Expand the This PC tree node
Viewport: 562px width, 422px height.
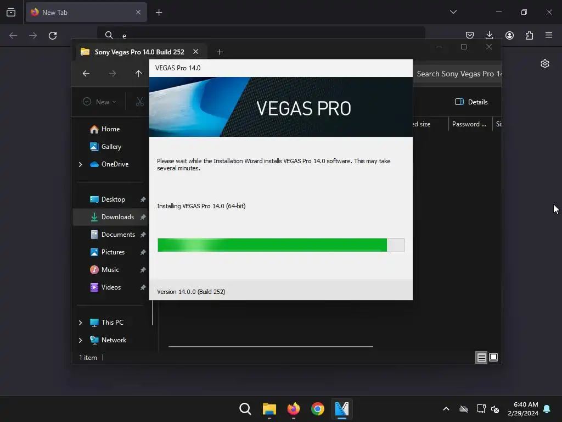click(80, 323)
